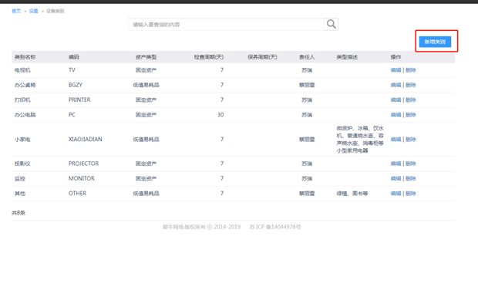
Task: Select the code cell 'MONITOR'
Action: (x=82, y=179)
